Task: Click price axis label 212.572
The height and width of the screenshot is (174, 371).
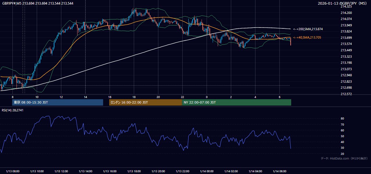Action: coord(346,94)
